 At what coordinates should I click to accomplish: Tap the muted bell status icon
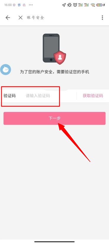70,5
